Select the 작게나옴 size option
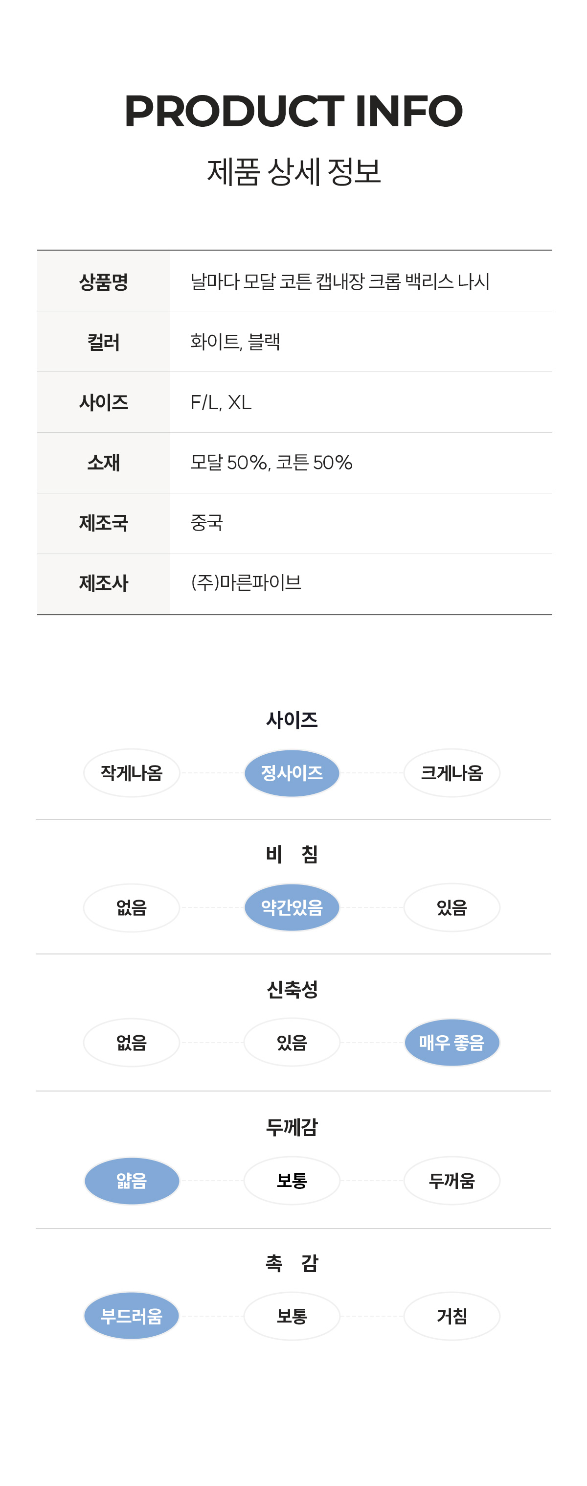 pos(132,772)
